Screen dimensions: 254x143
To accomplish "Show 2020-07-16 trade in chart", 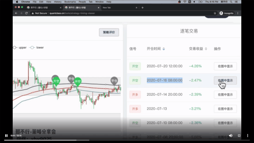I will pos(225,81).
